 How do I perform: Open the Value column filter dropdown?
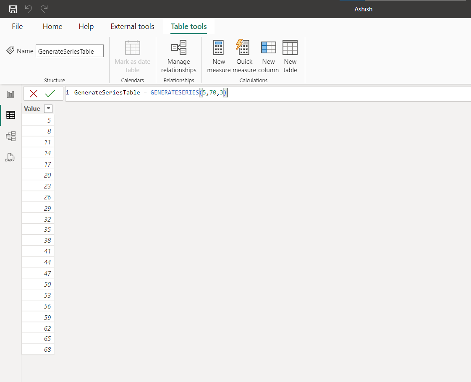point(48,108)
